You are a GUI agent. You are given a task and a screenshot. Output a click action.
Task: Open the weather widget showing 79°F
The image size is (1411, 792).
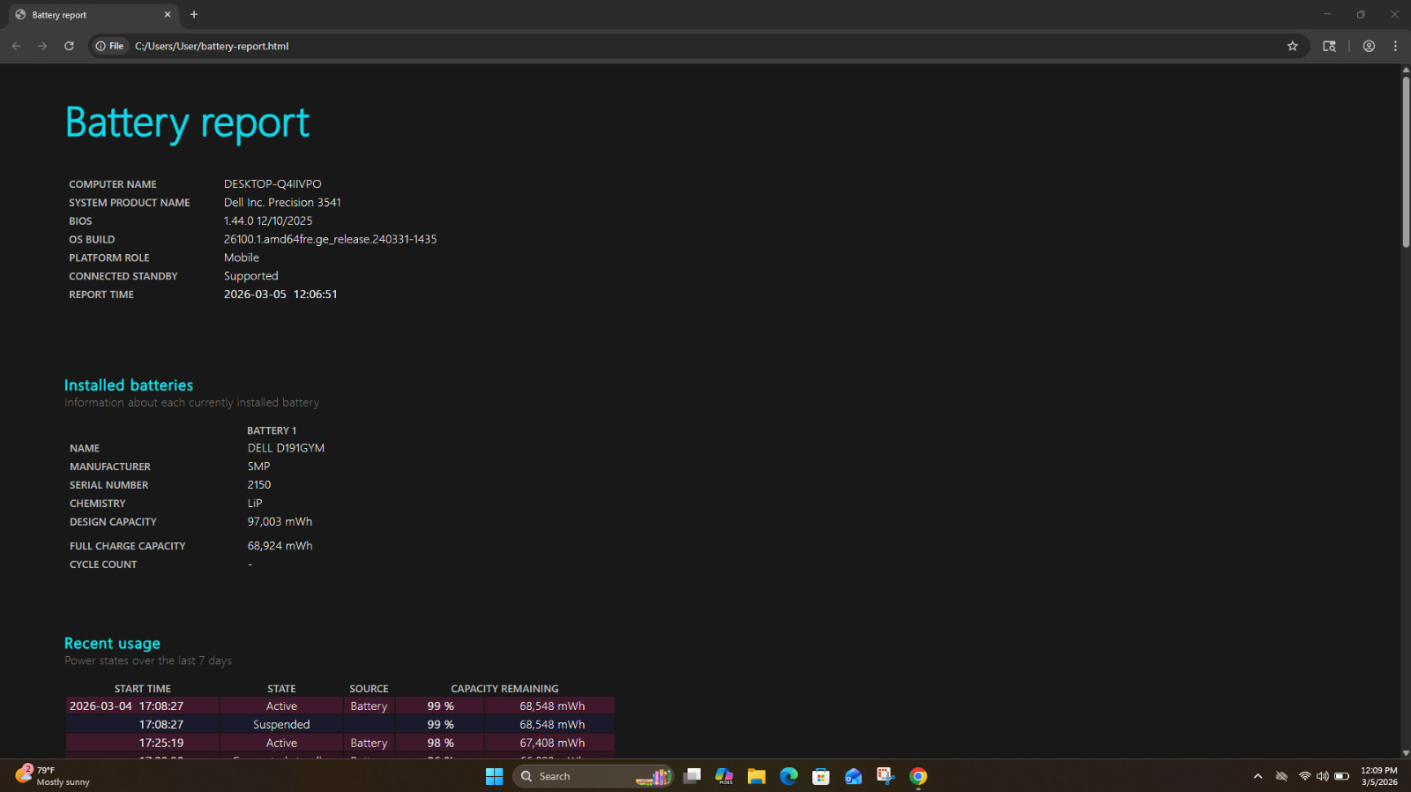click(x=53, y=776)
